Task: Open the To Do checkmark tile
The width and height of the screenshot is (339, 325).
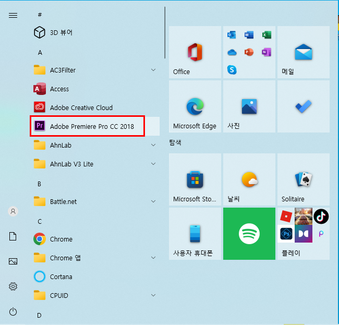Action: (x=304, y=106)
